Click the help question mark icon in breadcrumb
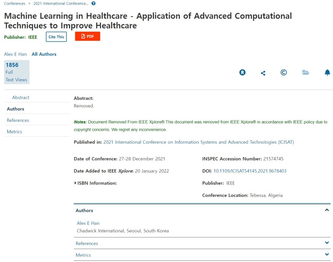 point(94,4)
